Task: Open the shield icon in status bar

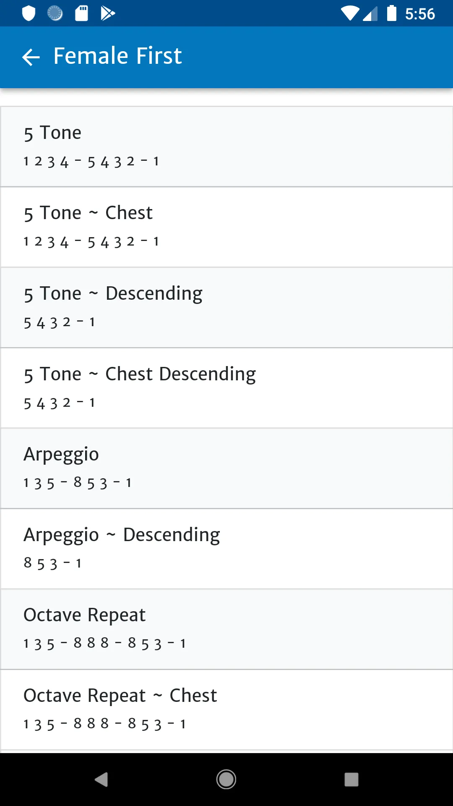Action: coord(29,13)
